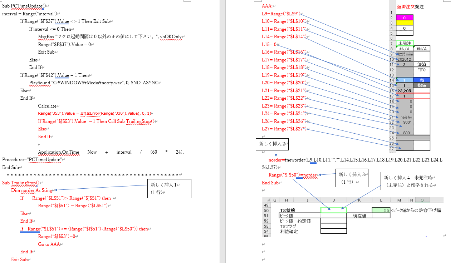The image size is (460, 263).
Task: Click the highlighted column header O
Action: pyautogui.click(x=422, y=200)
